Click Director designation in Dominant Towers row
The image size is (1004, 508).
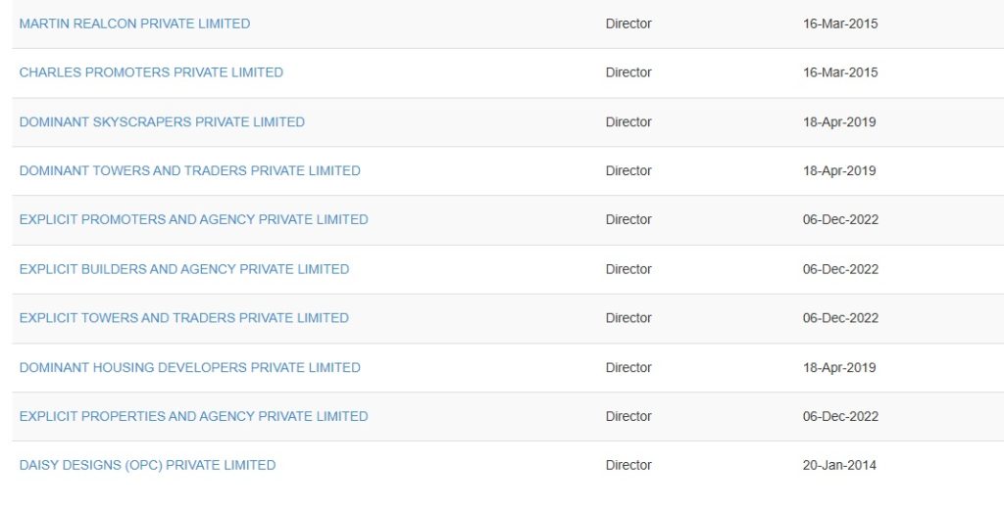(628, 171)
